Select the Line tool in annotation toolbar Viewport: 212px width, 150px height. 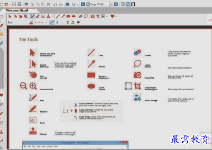58,16
